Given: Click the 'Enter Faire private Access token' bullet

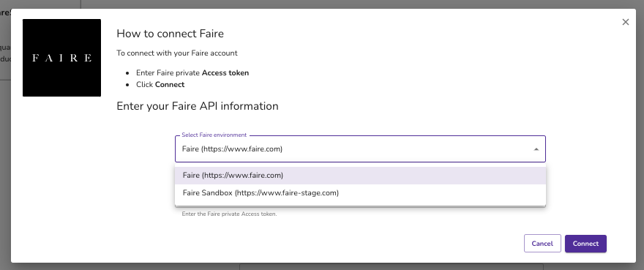Looking at the screenshot, I should point(192,72).
